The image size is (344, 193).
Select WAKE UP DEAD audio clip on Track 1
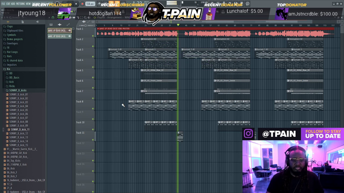(216, 32)
